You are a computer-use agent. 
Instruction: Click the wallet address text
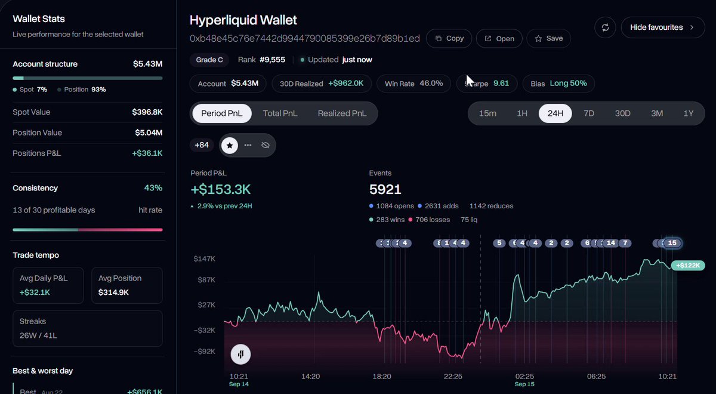[x=305, y=38]
